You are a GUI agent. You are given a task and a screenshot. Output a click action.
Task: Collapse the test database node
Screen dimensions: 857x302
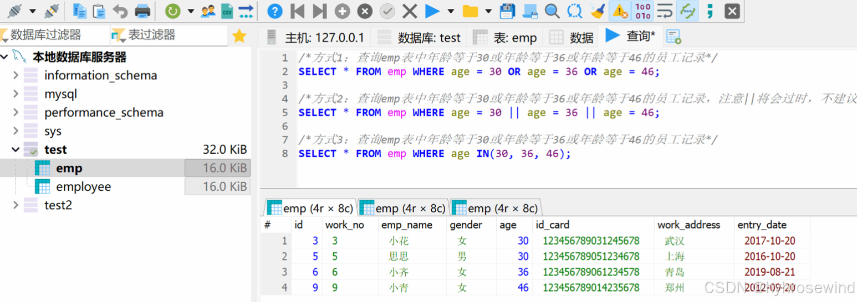pos(16,149)
